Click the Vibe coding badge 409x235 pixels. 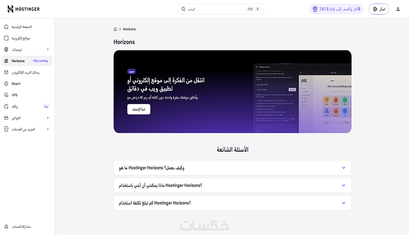(x=40, y=61)
